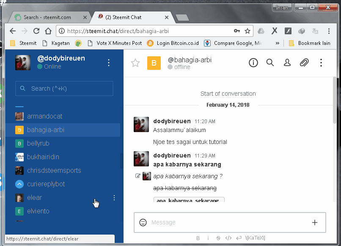Click the green parrot bookmark icon
The height and width of the screenshot is (246, 341).
78,43
